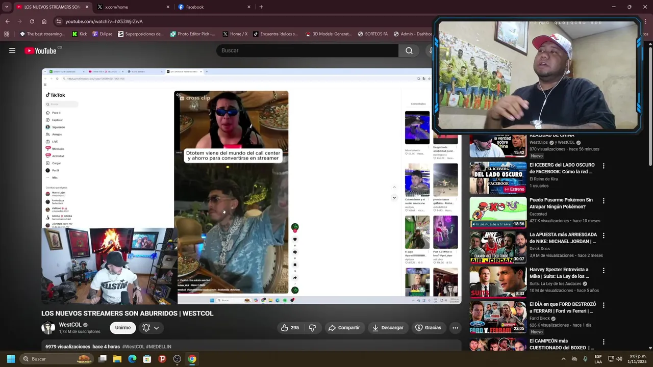
Task: Open the FORD V FERRARI thumbnail
Action: click(498, 317)
